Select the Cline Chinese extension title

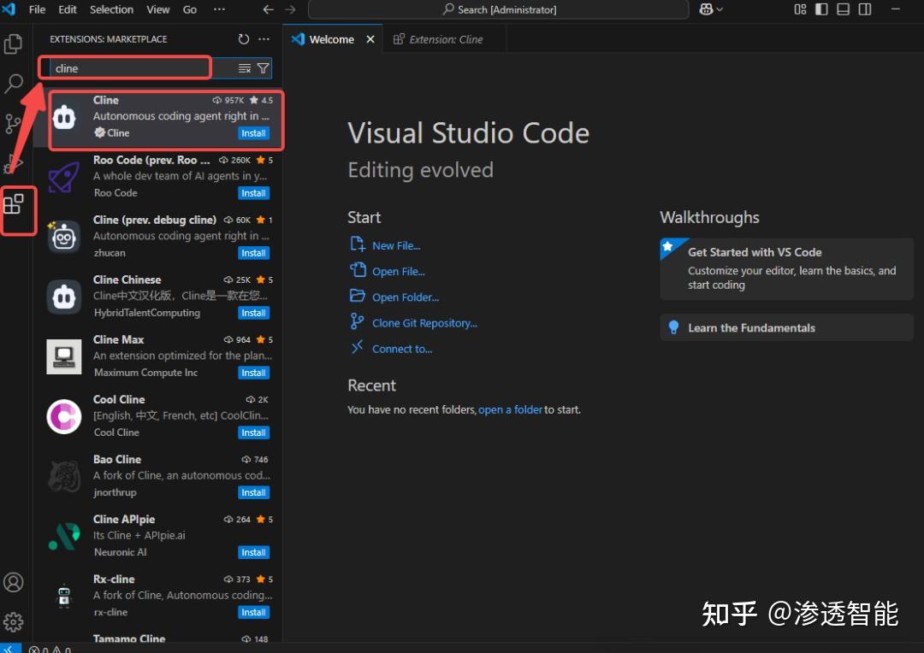pyautogui.click(x=127, y=279)
